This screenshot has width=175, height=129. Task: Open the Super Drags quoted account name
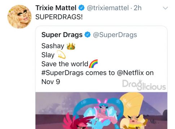point(62,35)
